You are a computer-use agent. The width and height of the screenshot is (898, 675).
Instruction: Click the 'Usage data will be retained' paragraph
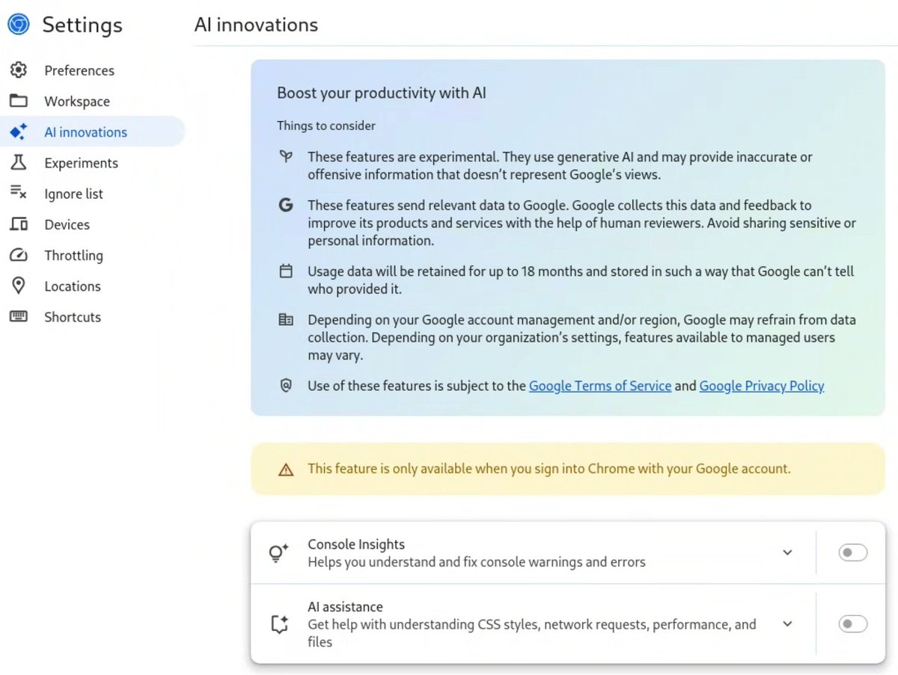pyautogui.click(x=581, y=280)
